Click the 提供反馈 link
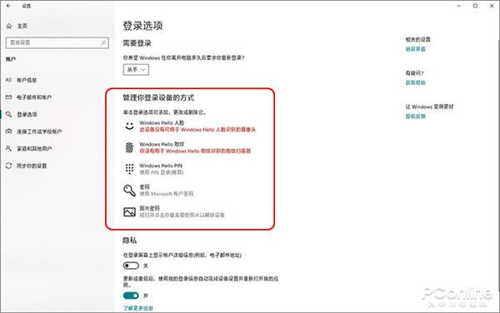The height and width of the screenshot is (313, 500). coord(415,117)
